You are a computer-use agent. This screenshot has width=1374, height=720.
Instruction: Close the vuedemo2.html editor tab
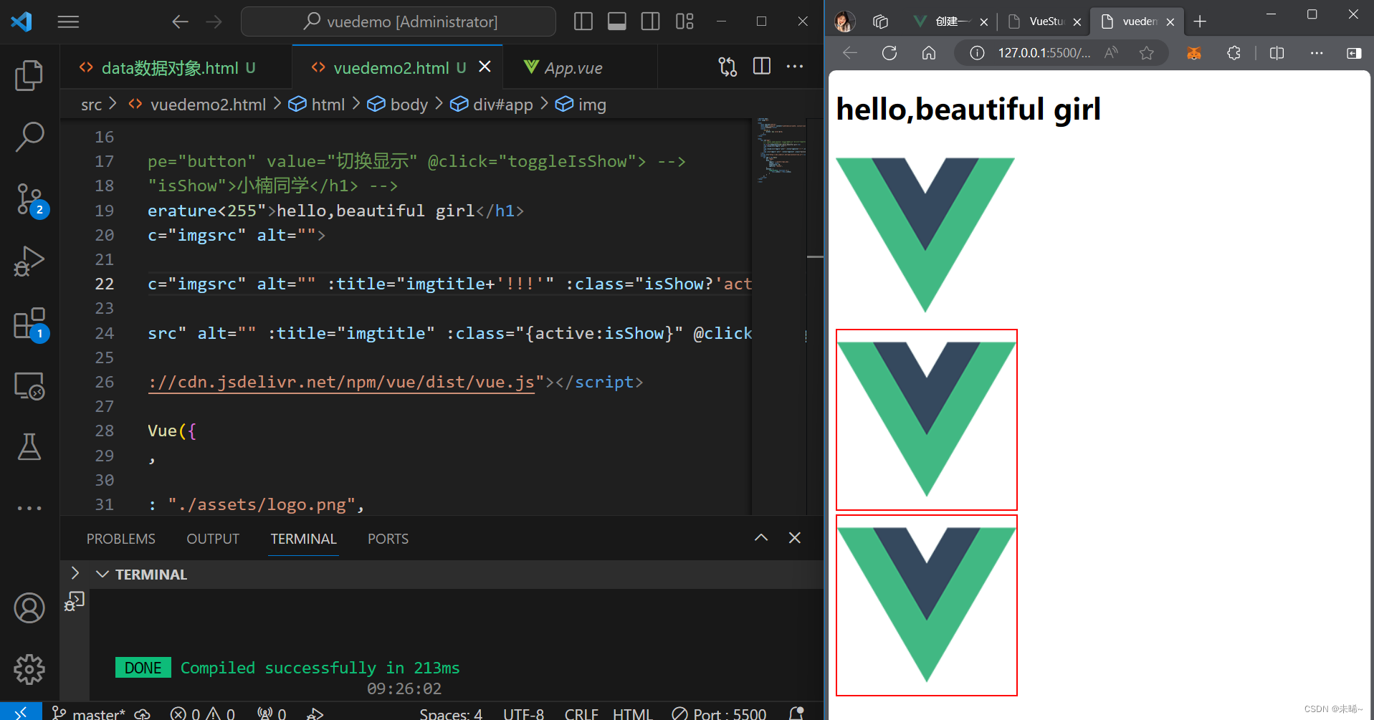tap(485, 67)
